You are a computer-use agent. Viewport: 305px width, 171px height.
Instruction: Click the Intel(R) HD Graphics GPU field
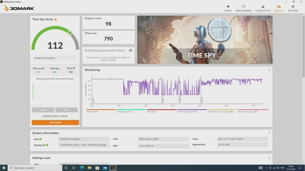click(x=84, y=139)
